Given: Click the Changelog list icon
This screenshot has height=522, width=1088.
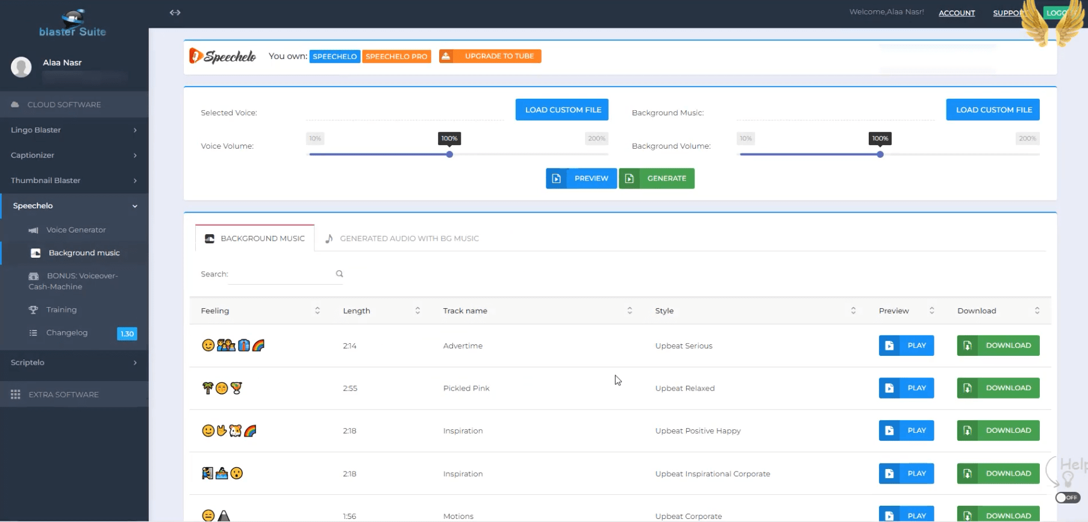Looking at the screenshot, I should tap(33, 333).
